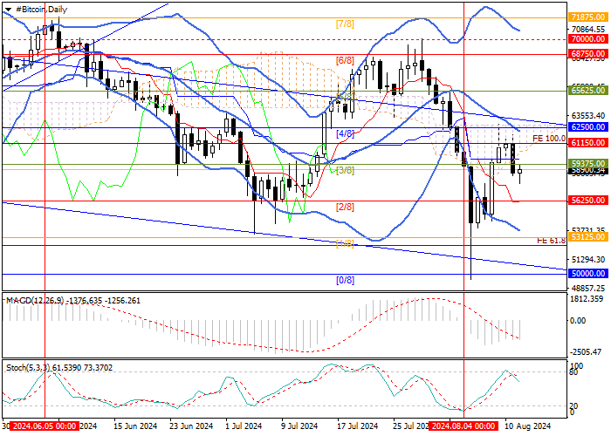Click the -2505.47 MACD scale value
The height and width of the screenshot is (436, 611).
[586, 352]
